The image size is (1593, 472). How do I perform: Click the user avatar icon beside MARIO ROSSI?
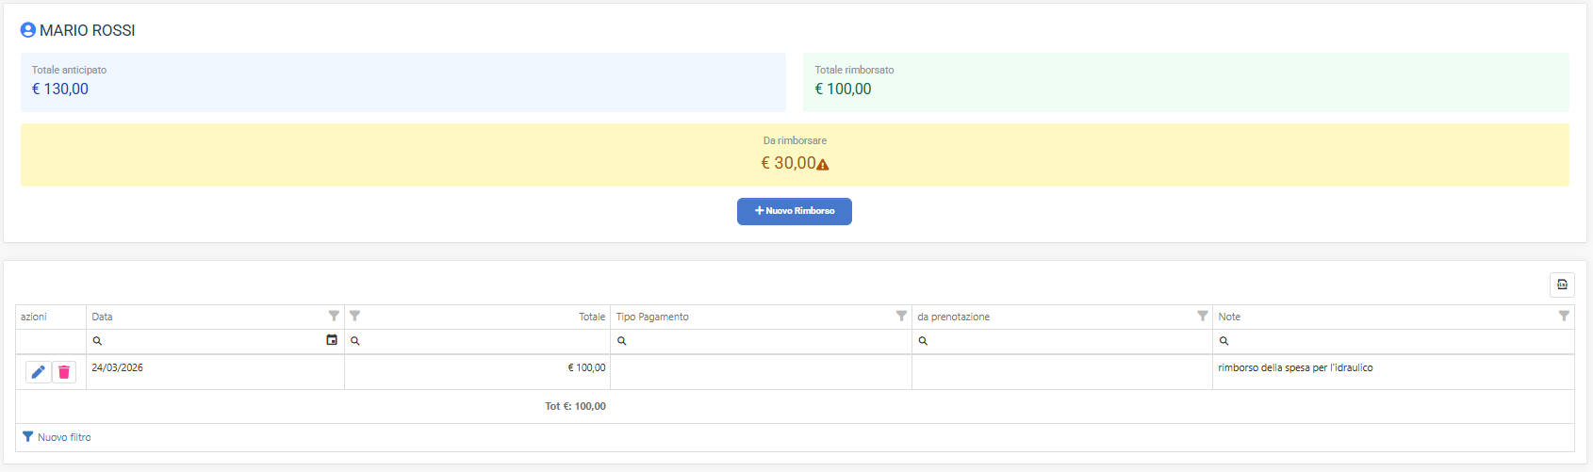pos(28,30)
